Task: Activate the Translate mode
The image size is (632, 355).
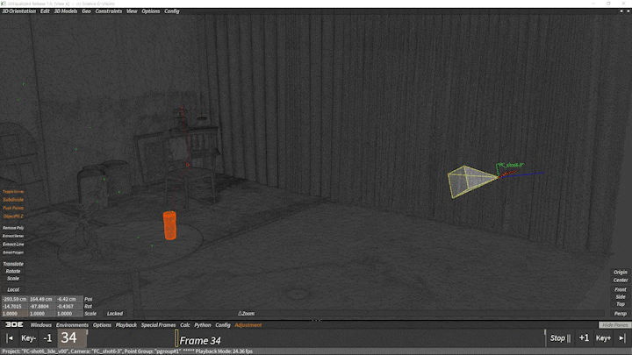Action: tap(13, 264)
